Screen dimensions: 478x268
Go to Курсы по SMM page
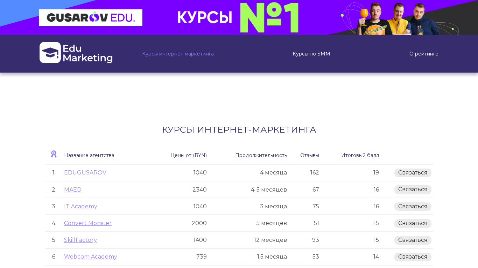click(x=311, y=54)
